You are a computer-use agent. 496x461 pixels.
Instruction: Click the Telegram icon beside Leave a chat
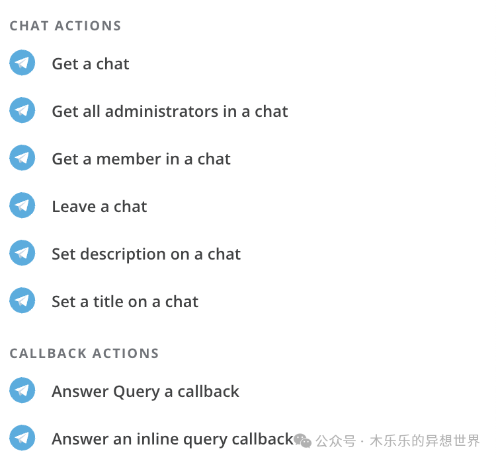click(x=22, y=205)
